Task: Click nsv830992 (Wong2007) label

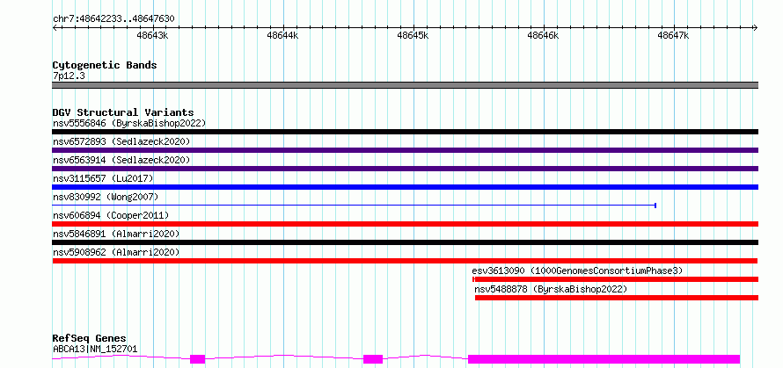Action: [x=106, y=197]
